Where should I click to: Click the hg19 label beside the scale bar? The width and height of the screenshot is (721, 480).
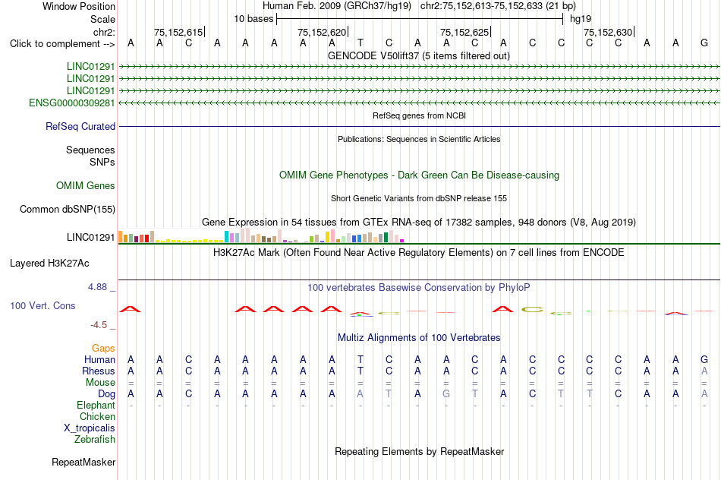coord(581,19)
